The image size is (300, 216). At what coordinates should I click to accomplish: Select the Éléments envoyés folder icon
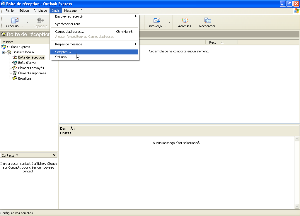coord(15,68)
